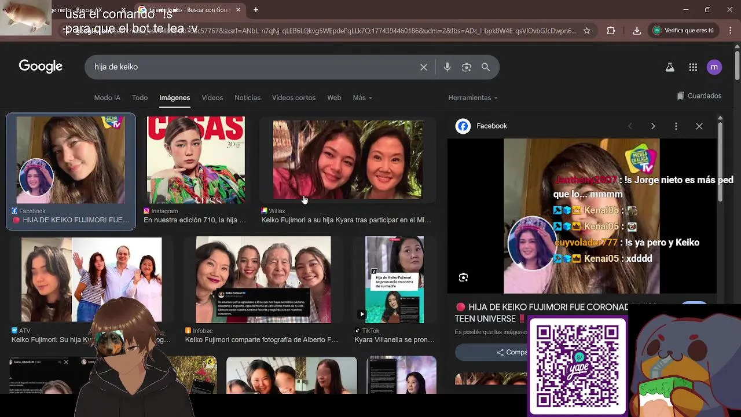Clear the search box text

click(424, 67)
